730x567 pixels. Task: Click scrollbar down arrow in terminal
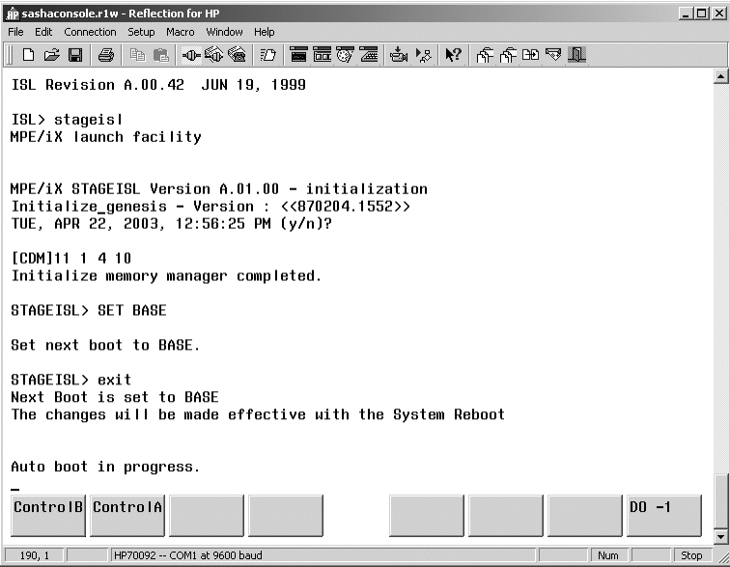click(x=720, y=536)
